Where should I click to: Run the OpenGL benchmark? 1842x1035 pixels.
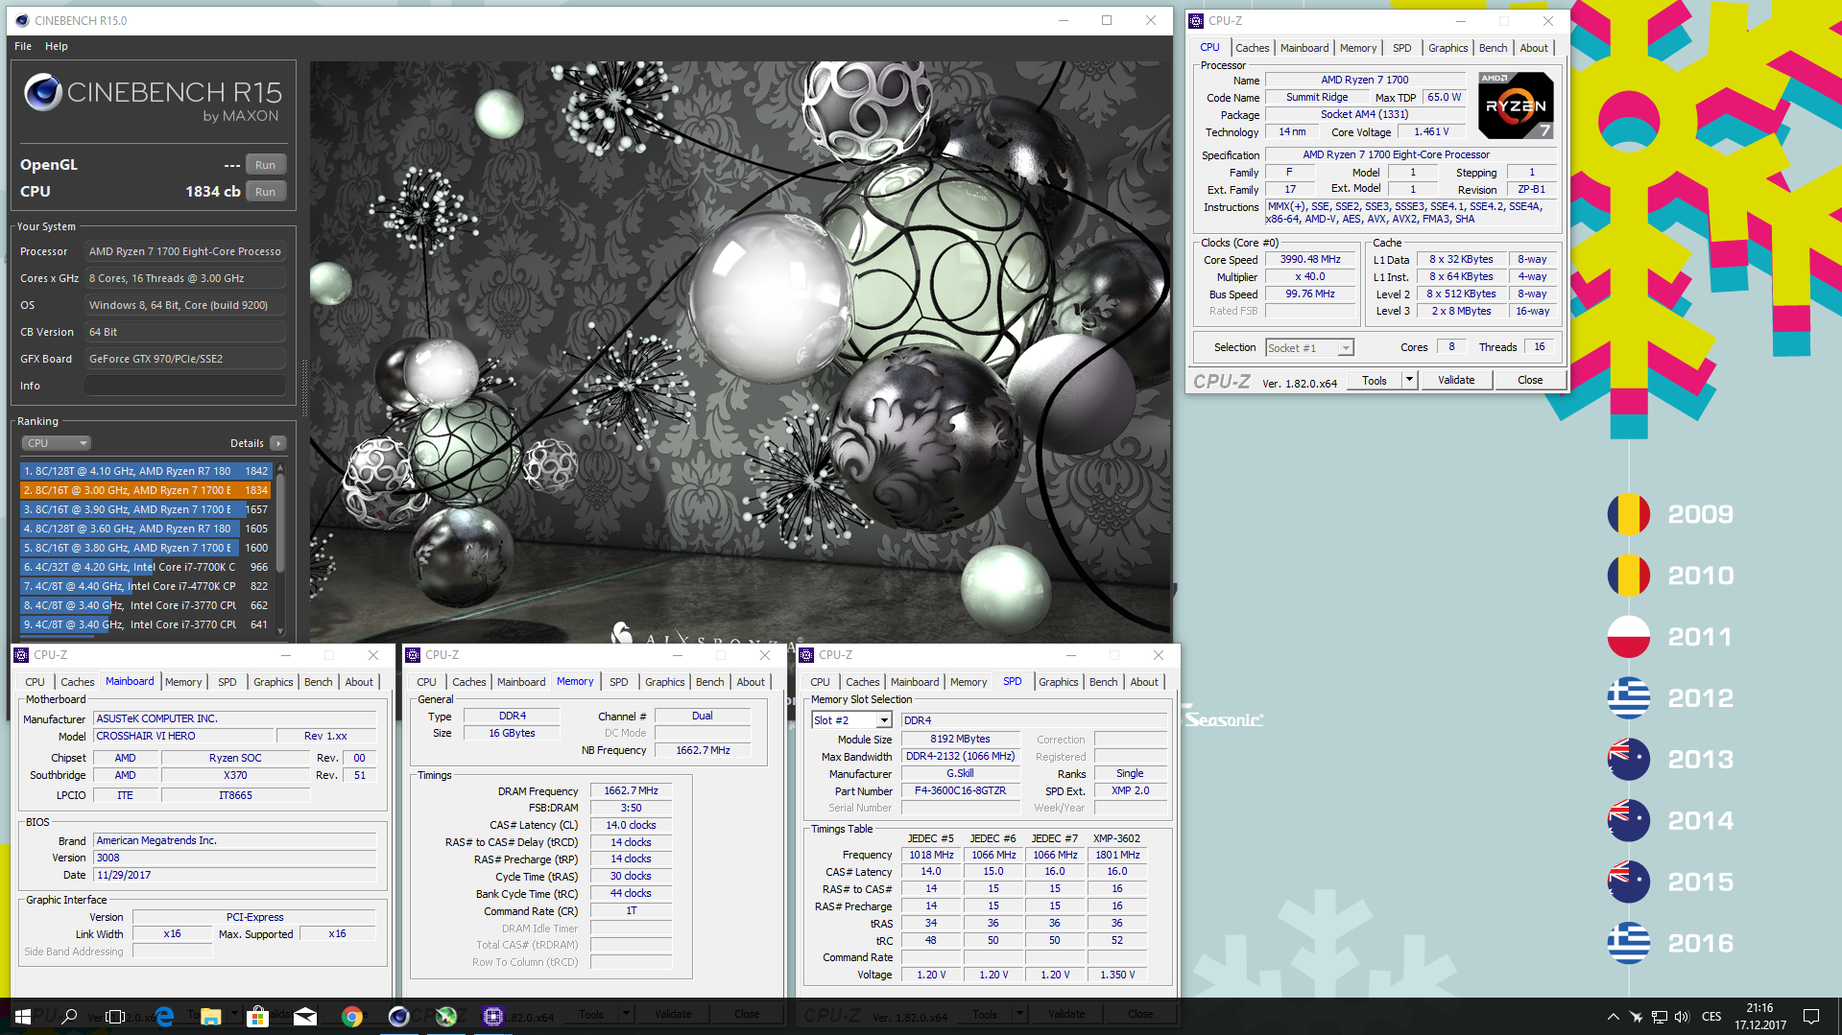click(x=266, y=165)
